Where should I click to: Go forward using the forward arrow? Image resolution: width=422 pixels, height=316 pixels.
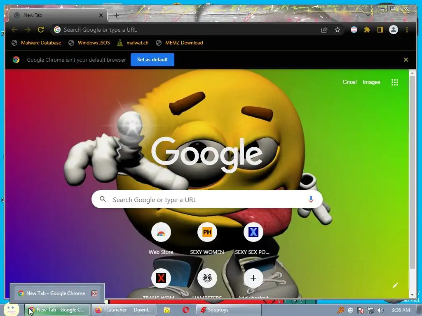click(28, 30)
